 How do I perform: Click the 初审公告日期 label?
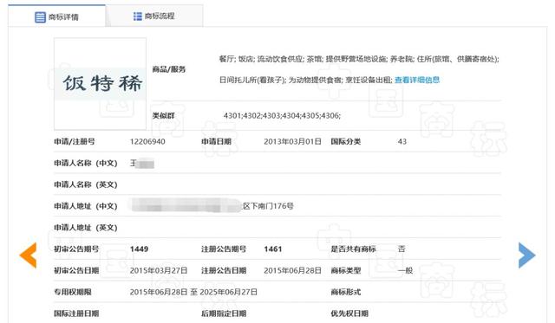click(76, 271)
